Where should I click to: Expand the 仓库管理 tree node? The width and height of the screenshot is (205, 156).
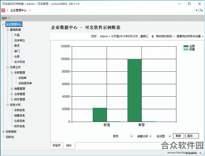(12, 94)
